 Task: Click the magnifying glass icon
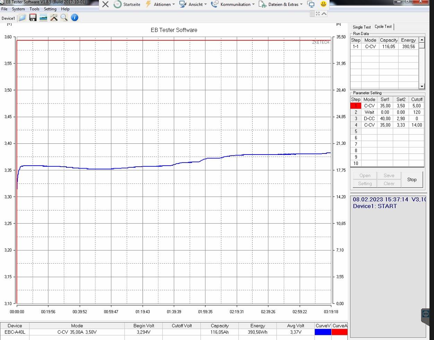coord(64,18)
